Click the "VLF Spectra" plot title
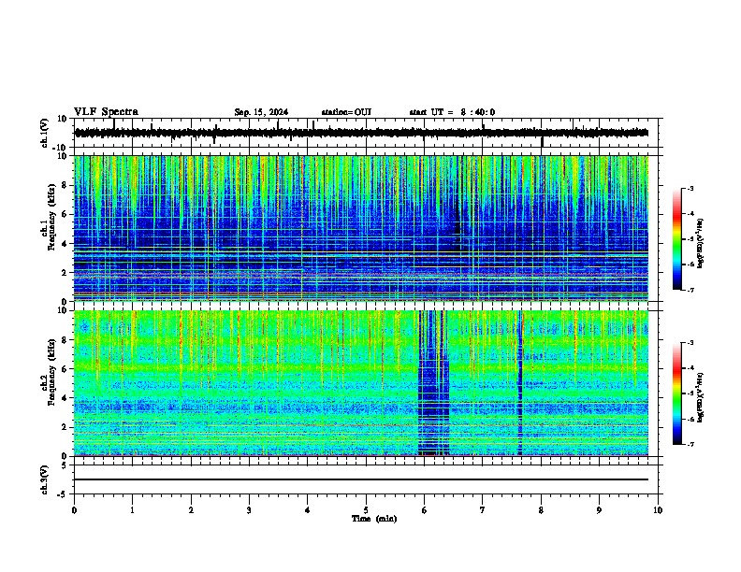 (x=106, y=112)
